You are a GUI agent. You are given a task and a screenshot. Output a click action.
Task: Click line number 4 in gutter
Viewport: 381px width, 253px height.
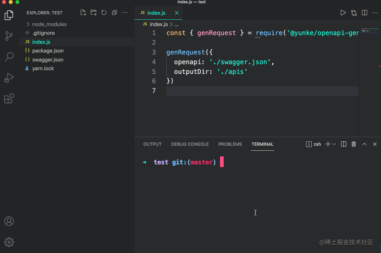click(x=154, y=62)
